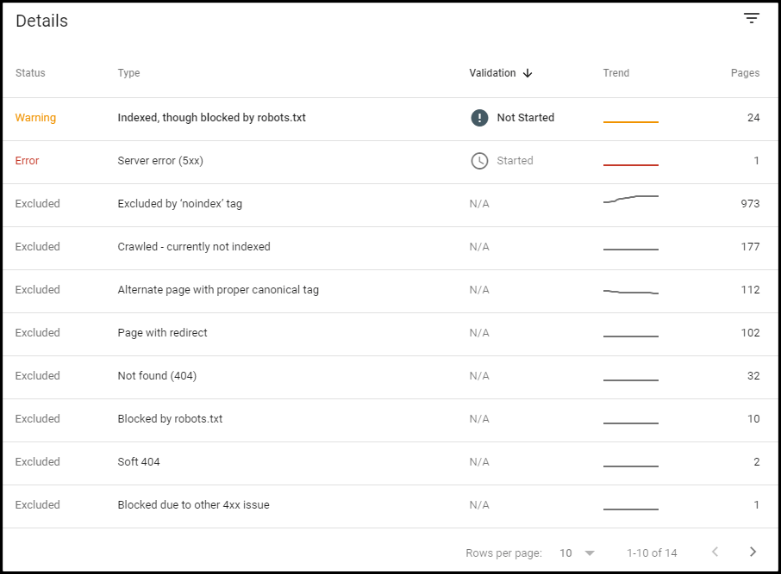Select the Warning status row
This screenshot has height=574, width=781.
coord(35,117)
